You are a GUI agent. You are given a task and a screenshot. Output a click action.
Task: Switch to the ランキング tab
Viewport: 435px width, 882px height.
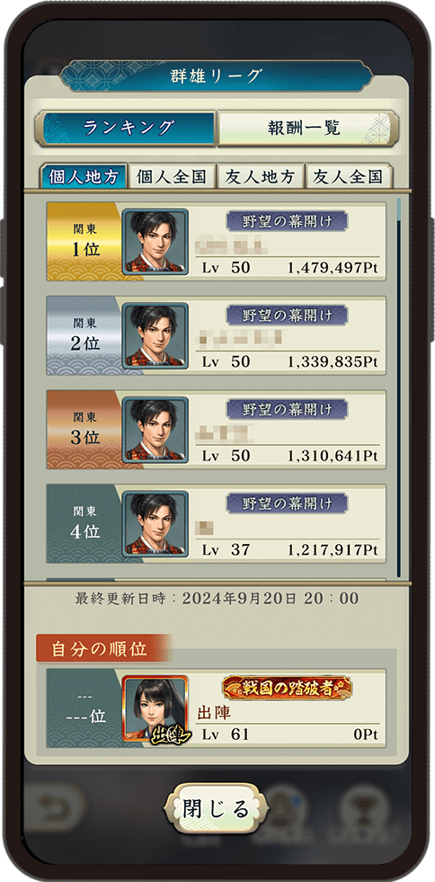tap(127, 129)
